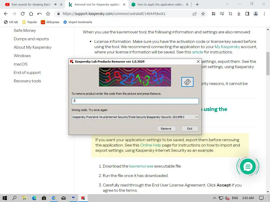The width and height of the screenshot is (270, 202).
Task: Open the notification center icon
Action: click(x=261, y=198)
